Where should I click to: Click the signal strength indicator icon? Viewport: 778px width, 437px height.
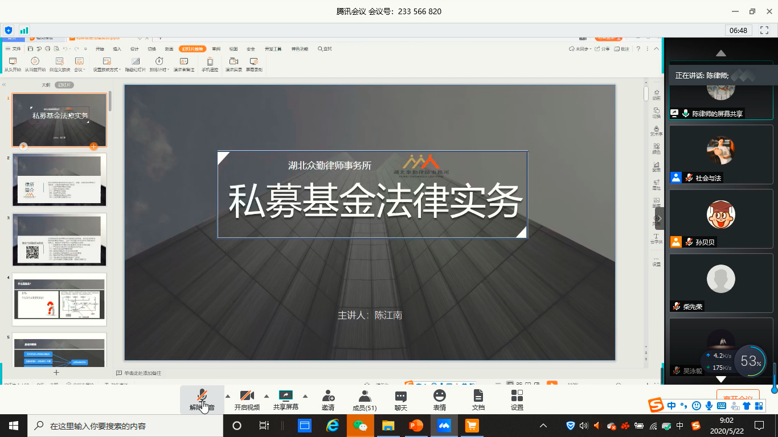click(x=24, y=30)
